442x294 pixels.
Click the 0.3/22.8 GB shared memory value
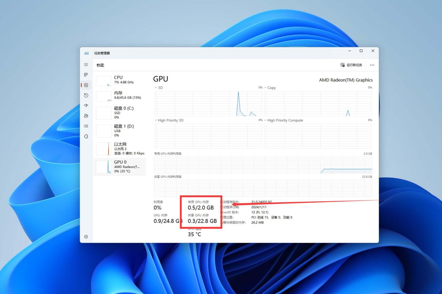tap(202, 221)
